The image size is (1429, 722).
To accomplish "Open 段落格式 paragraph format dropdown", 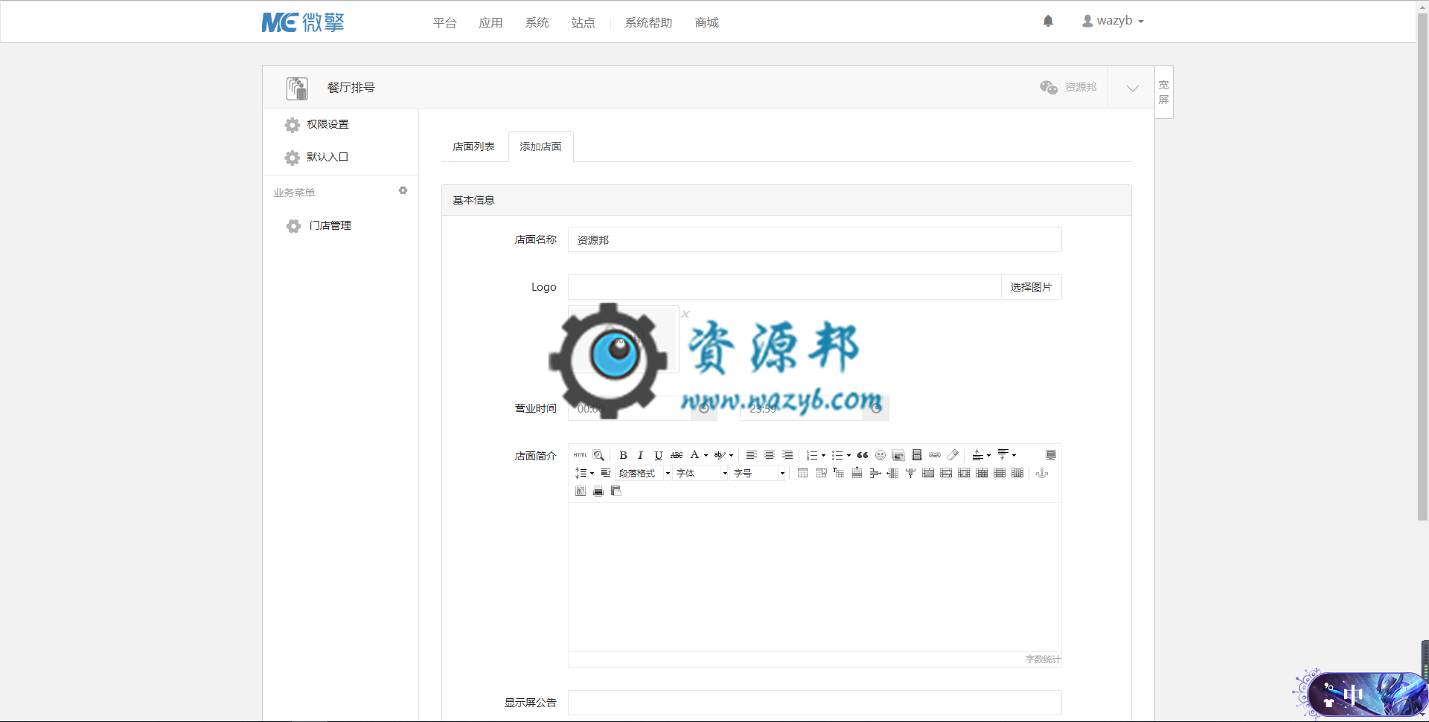I will (x=642, y=473).
